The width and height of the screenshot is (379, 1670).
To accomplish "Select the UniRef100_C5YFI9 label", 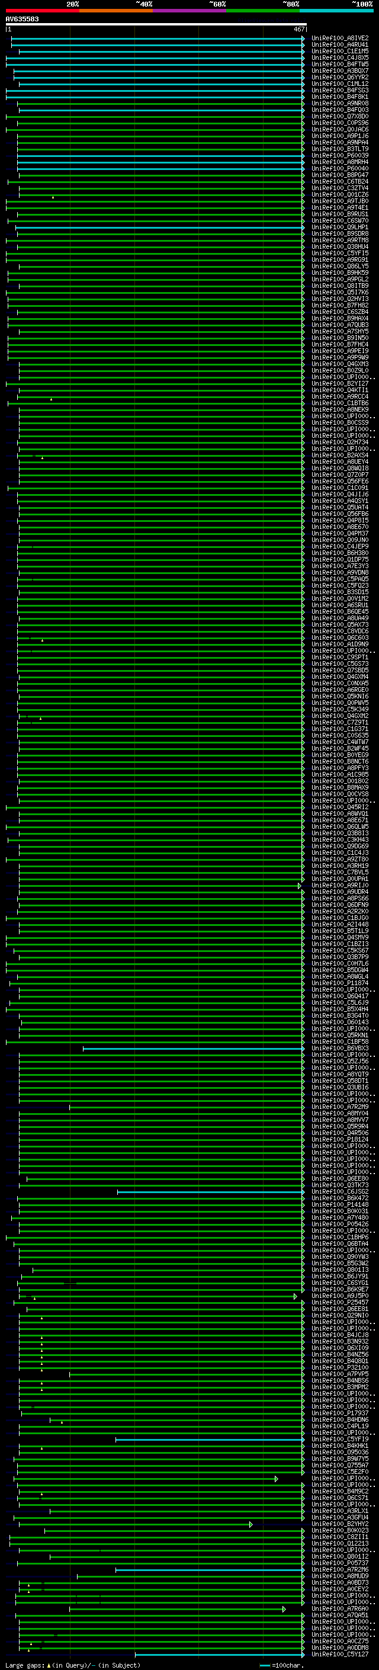I will click(340, 1439).
